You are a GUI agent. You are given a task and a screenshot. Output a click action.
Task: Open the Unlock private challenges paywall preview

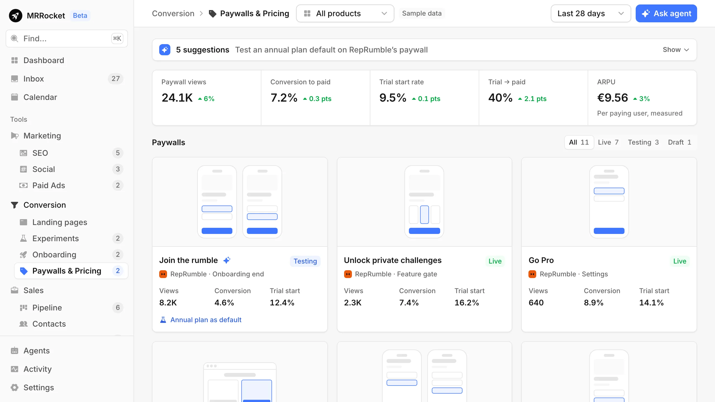tap(425, 202)
